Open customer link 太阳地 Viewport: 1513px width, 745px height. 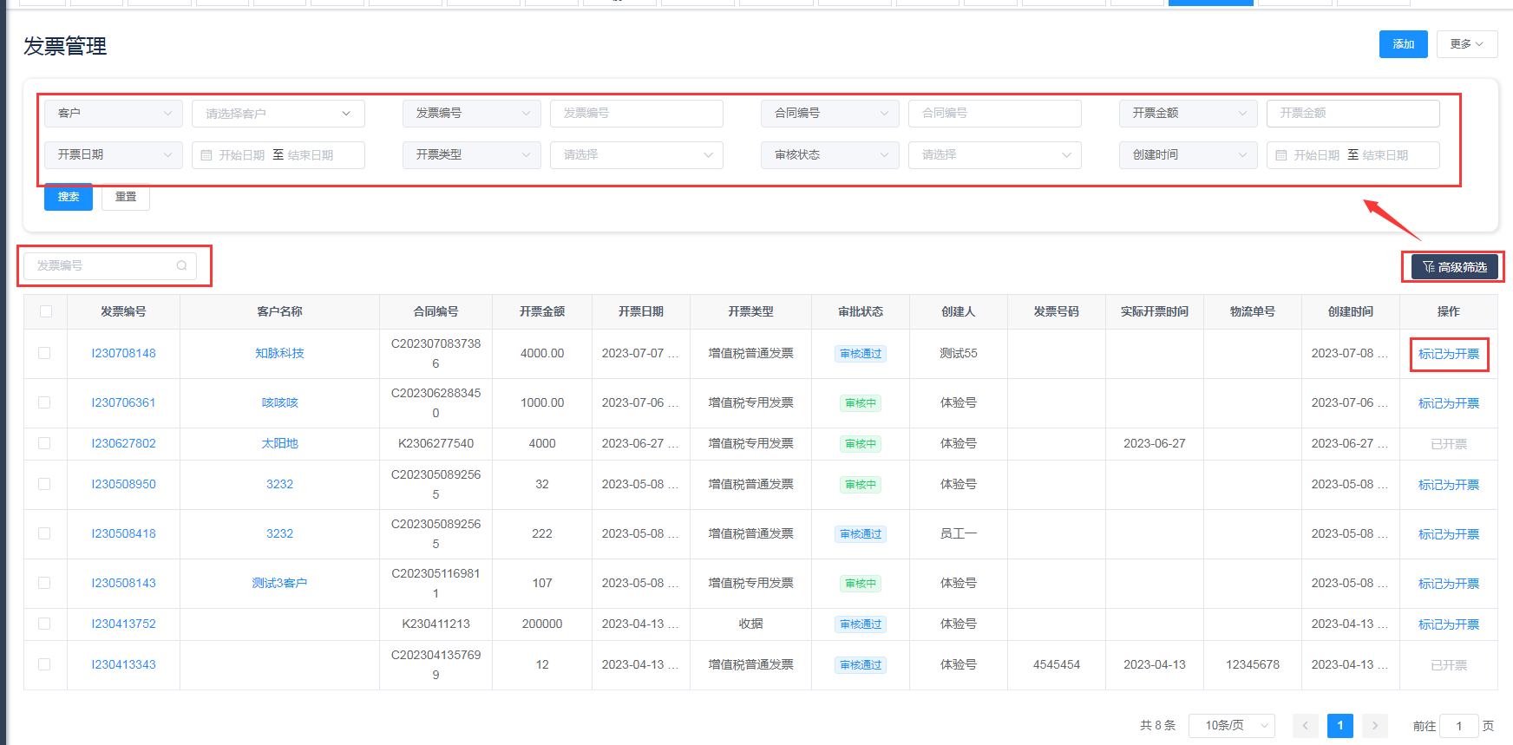279,443
